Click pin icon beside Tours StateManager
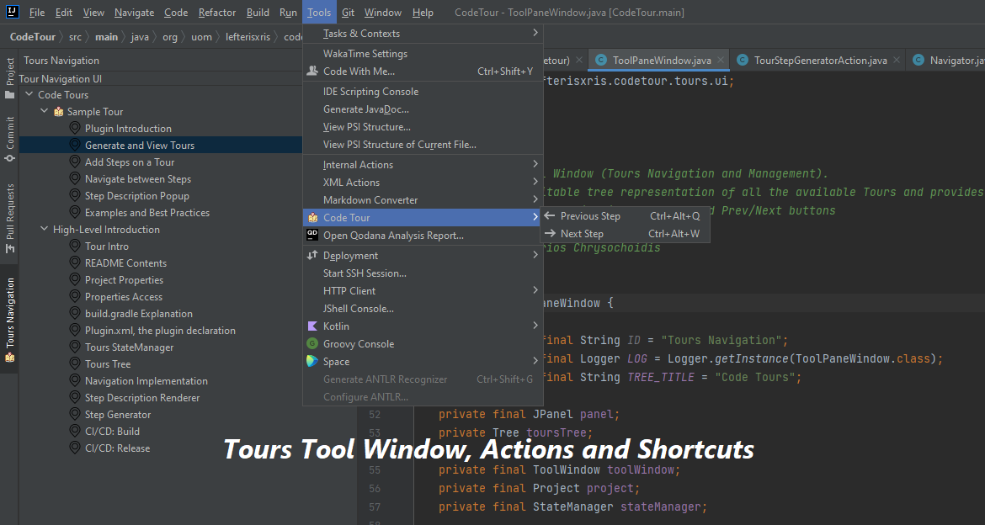The image size is (985, 525). tap(75, 347)
